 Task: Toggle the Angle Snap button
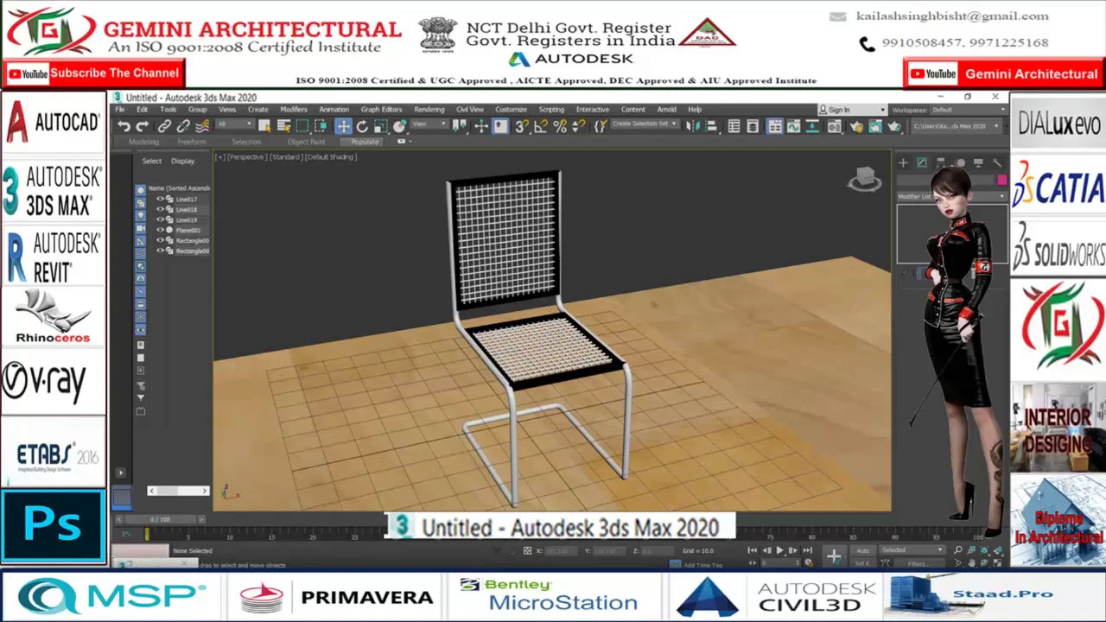coord(539,127)
